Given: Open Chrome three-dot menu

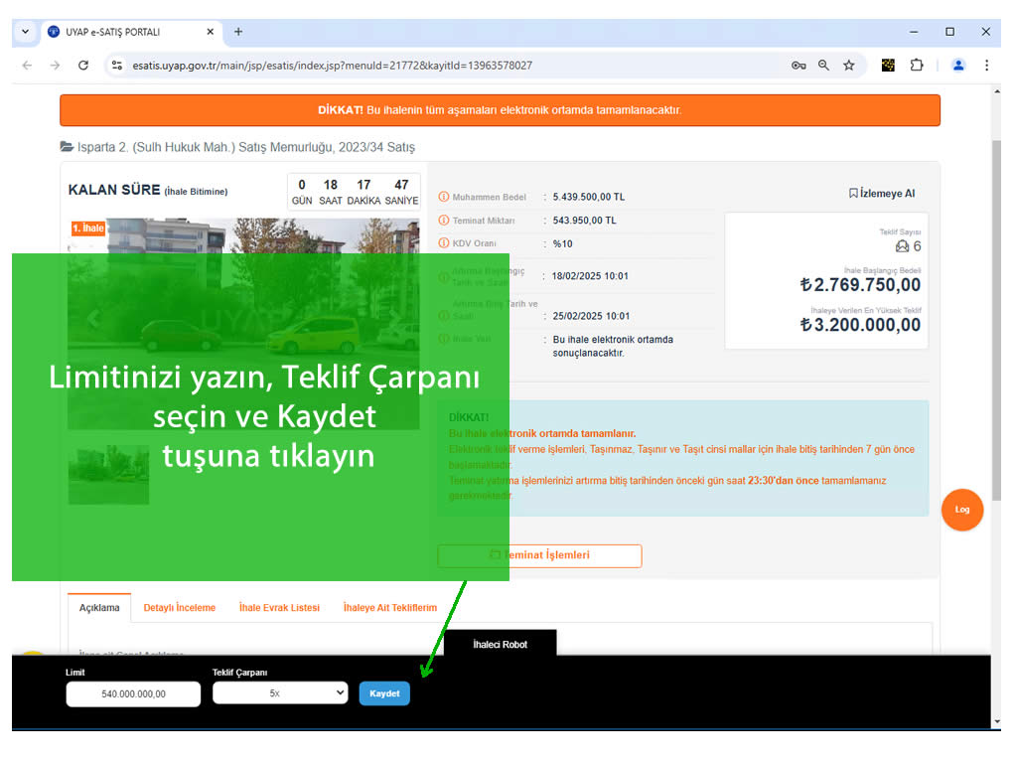Looking at the screenshot, I should pyautogui.click(x=986, y=66).
